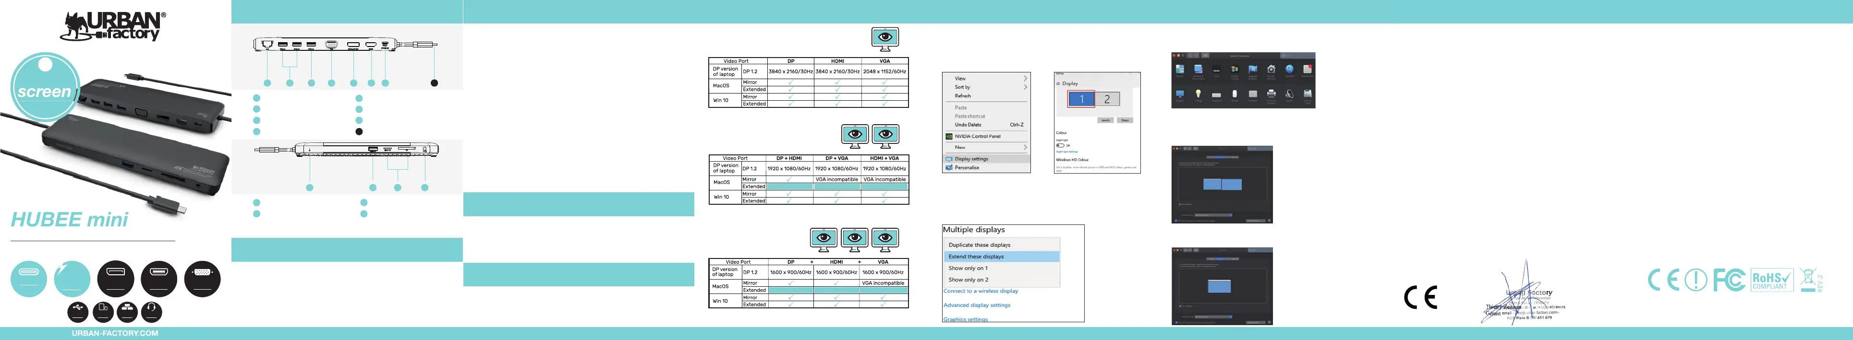Click the 'Windows HD Colour' heading
Screen dimensions: 1853x340
[1072, 160]
